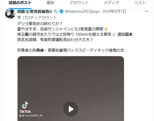Switch to the アカウント tab
This screenshot has height=121, width=154.
coord(79,3)
